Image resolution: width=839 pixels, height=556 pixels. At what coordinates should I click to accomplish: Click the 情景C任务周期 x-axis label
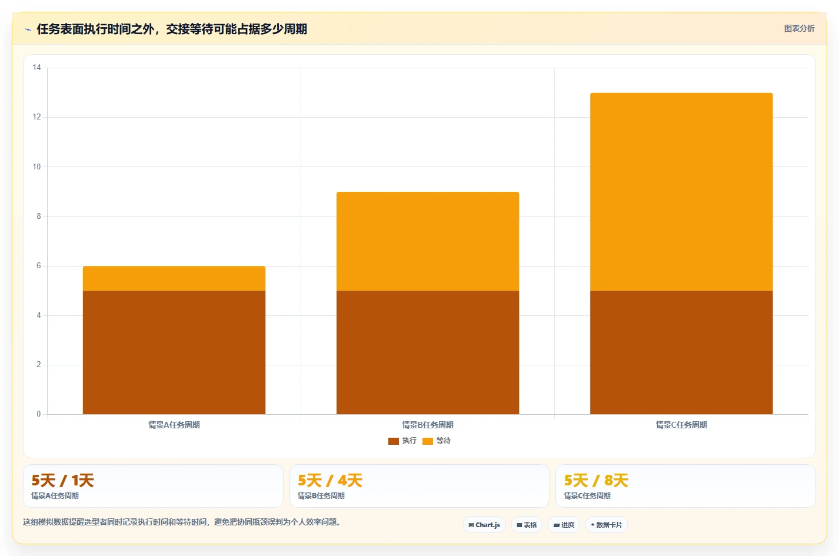(681, 425)
